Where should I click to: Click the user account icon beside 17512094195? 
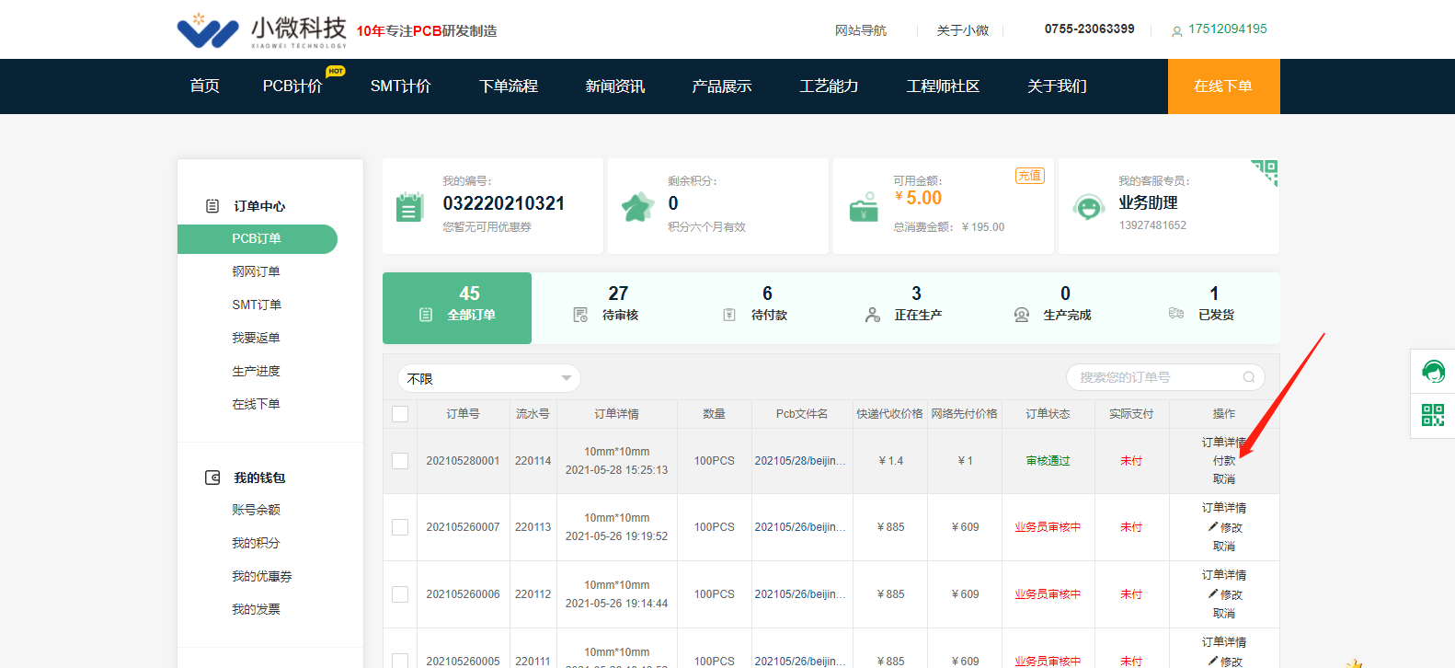[1176, 31]
